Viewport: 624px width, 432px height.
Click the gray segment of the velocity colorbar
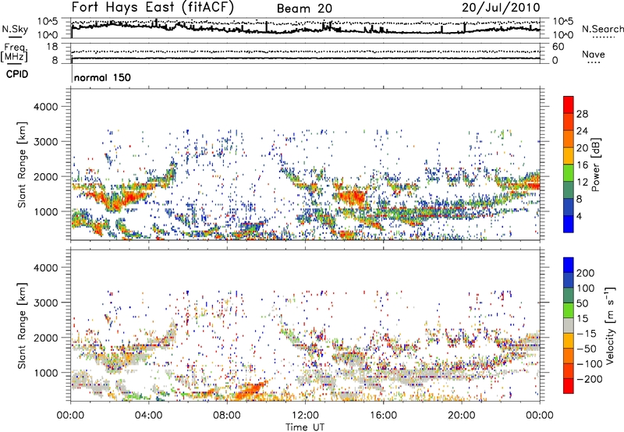tap(569, 325)
